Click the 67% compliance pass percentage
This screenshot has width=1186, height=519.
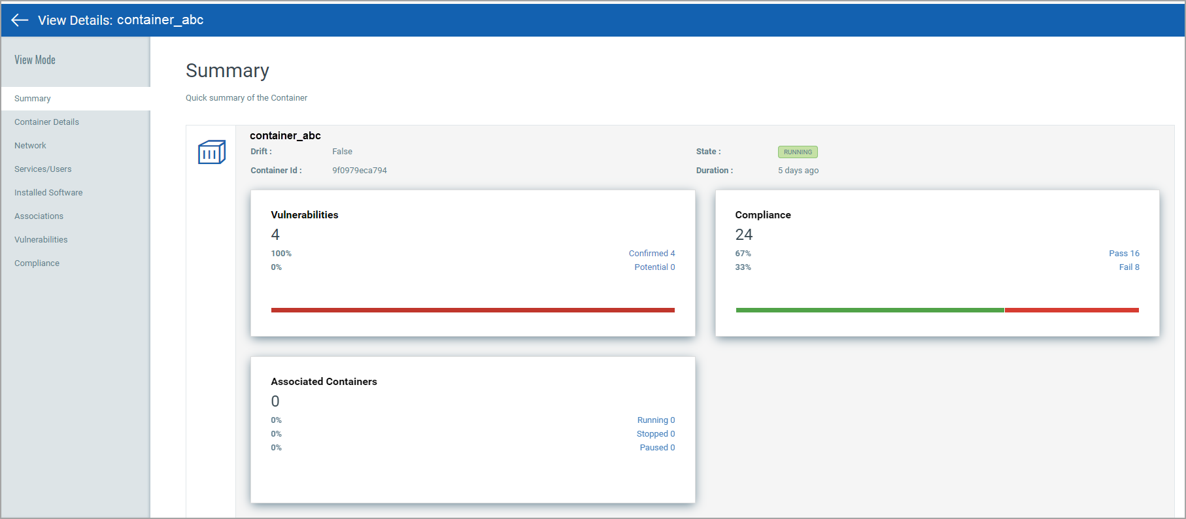(x=743, y=254)
